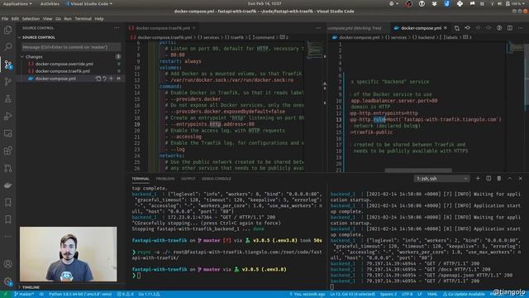
Task: Click Open File icon on docker-compose.yml row
Action: pyautogui.click(x=98, y=79)
